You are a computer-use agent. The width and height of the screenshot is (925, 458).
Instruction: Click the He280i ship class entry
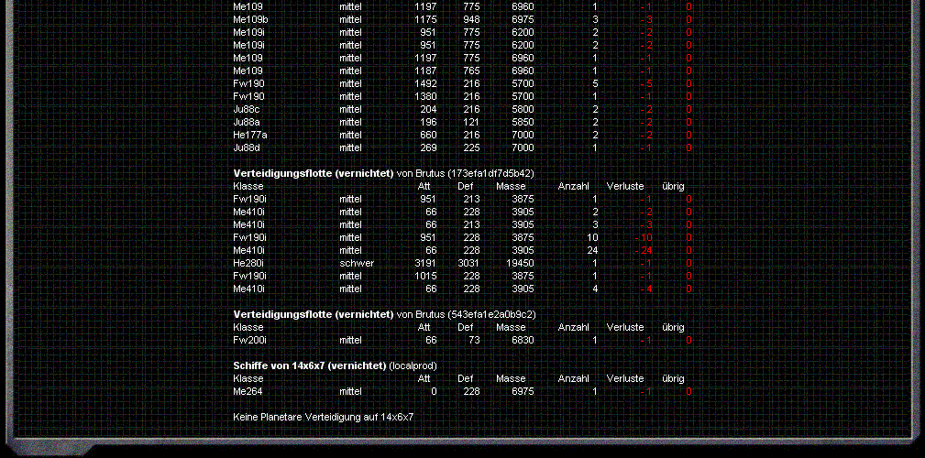coord(248,263)
